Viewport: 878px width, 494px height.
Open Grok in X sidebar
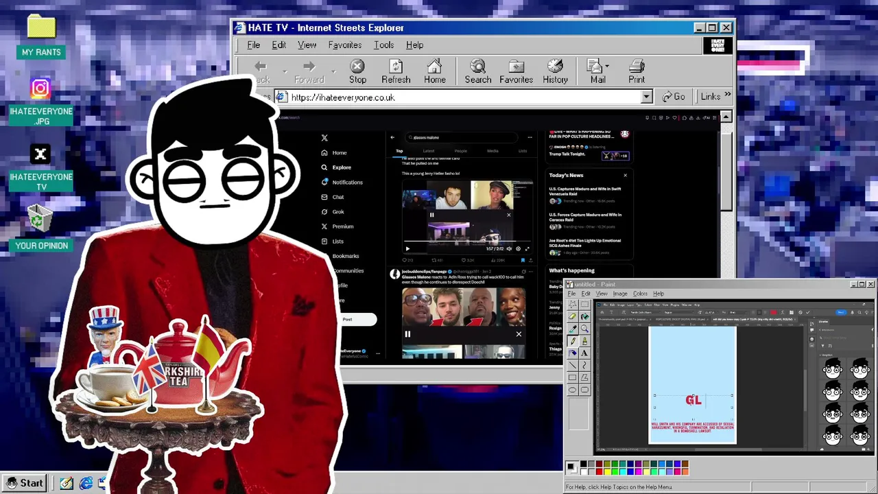[333, 211]
